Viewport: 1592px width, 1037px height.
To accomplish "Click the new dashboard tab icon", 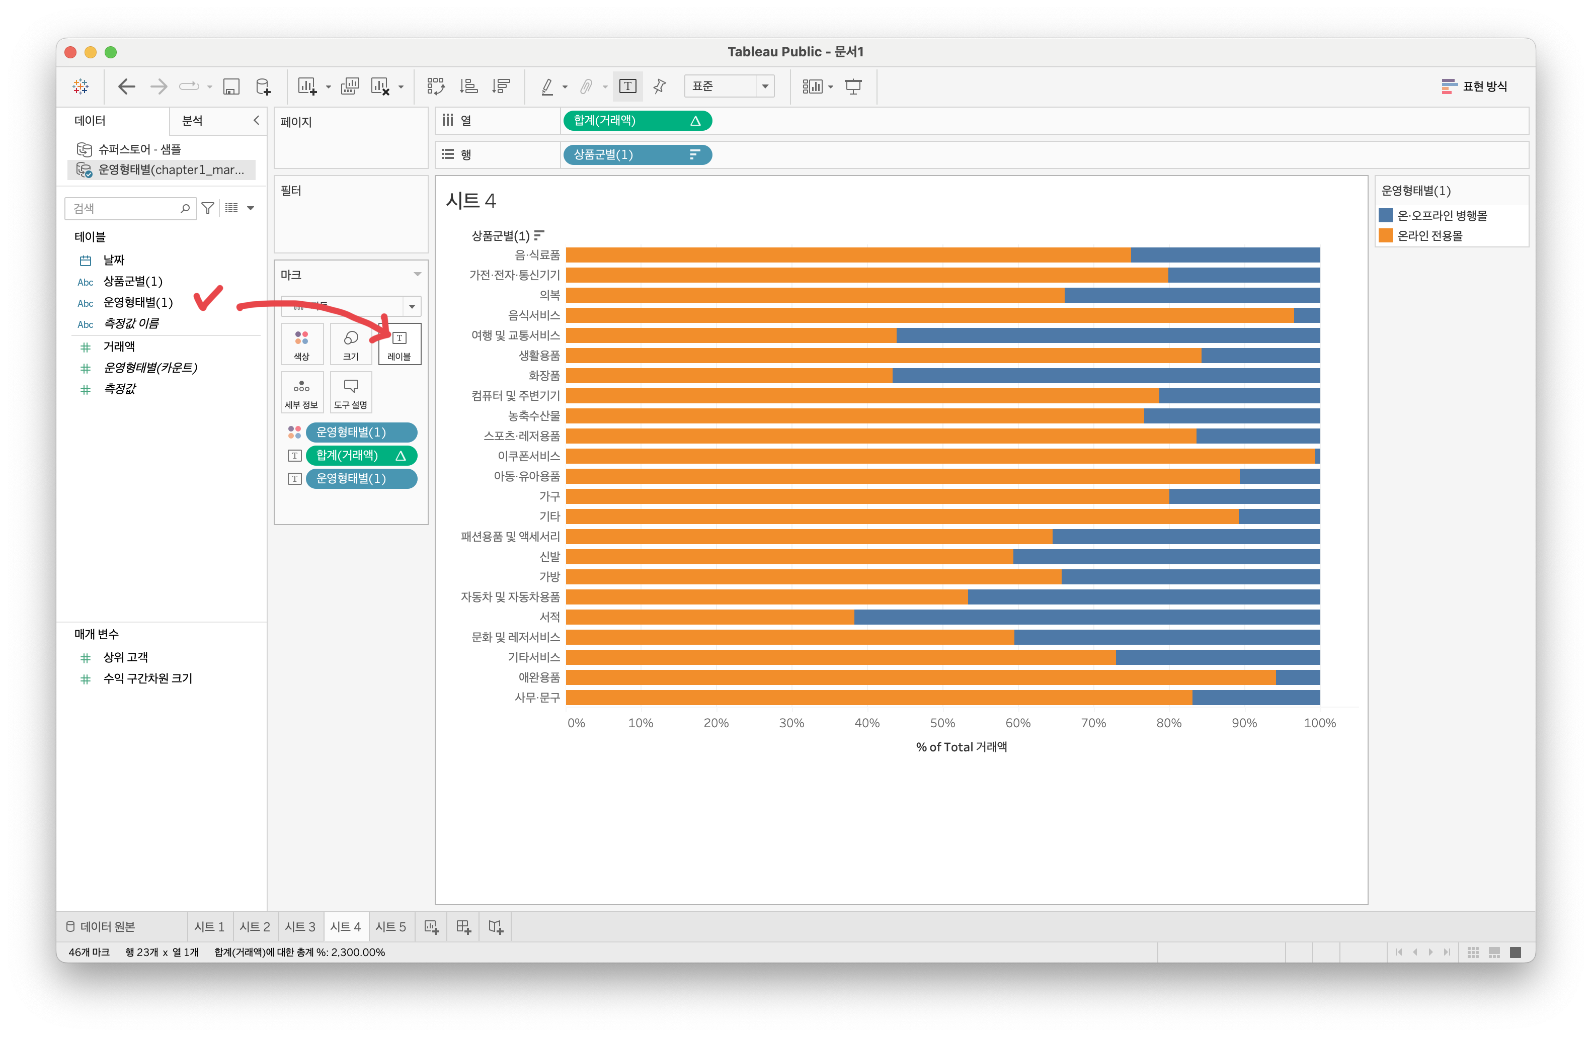I will 463,927.
